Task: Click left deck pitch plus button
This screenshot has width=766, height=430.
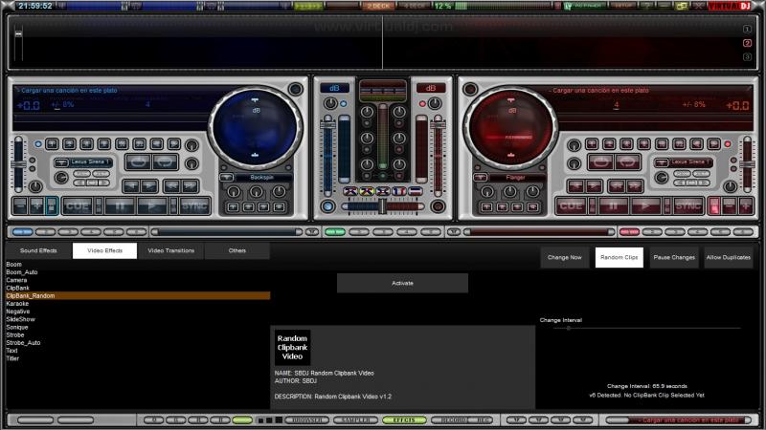Action: 36,205
